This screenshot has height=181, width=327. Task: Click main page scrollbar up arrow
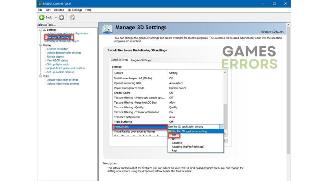288,25
